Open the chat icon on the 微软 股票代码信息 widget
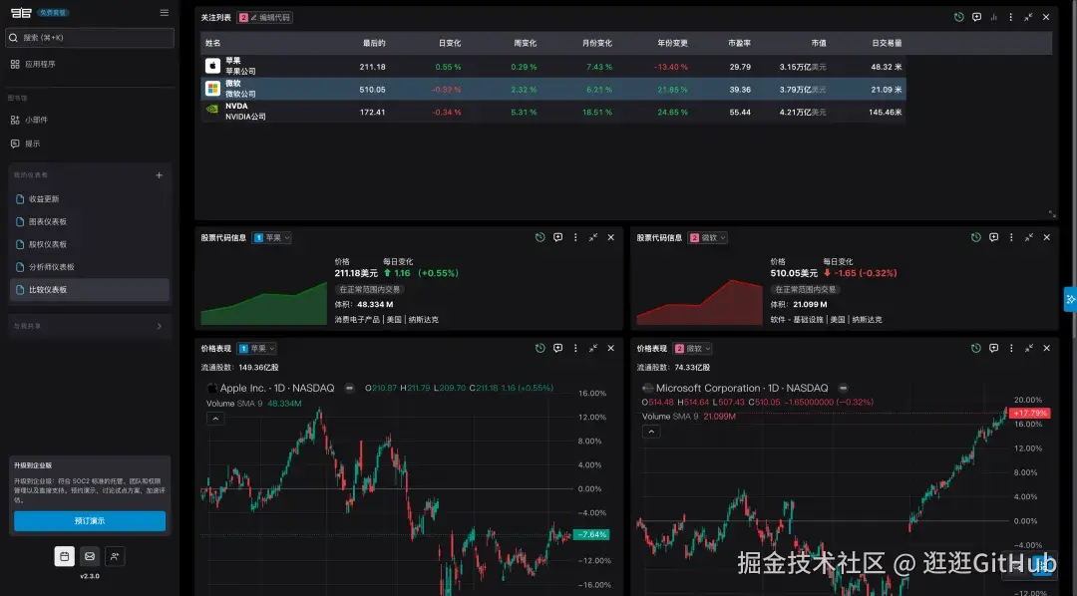 (x=994, y=237)
